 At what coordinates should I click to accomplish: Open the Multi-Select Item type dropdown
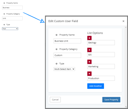(64, 69)
